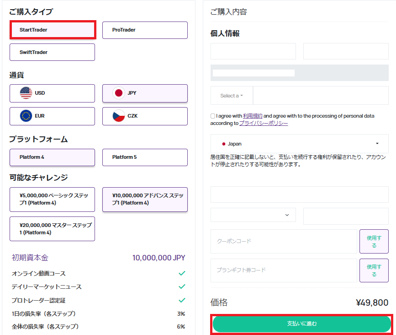Click the empty field right of chevron dropdown

click(x=346, y=216)
